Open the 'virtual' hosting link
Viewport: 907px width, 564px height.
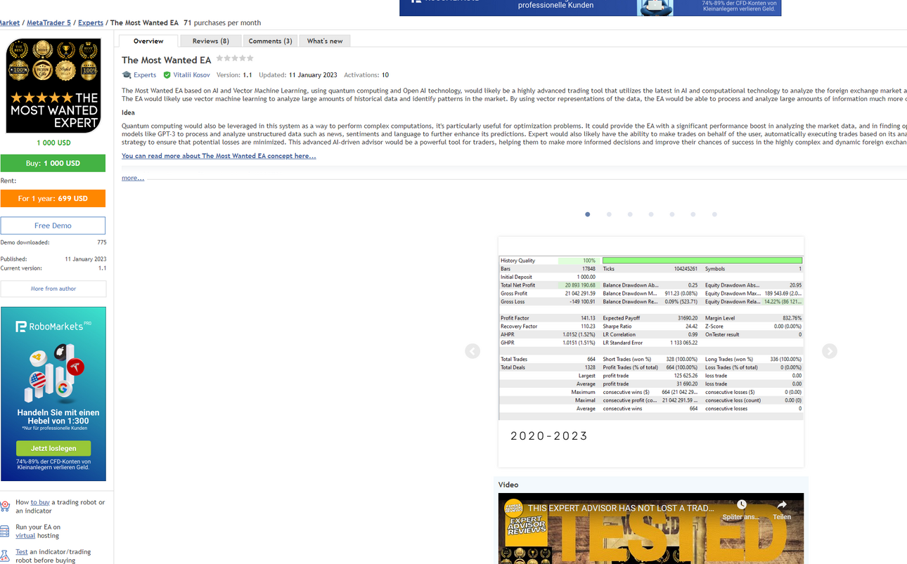(25, 535)
